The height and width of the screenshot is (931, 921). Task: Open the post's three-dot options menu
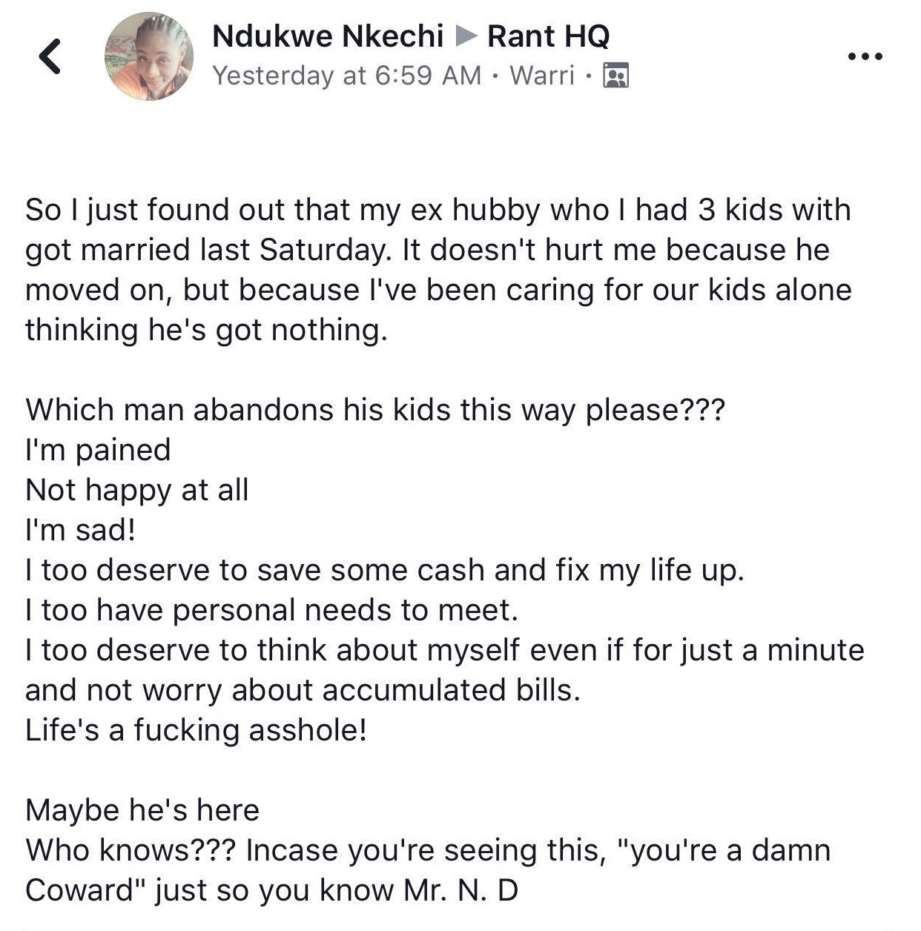click(865, 56)
